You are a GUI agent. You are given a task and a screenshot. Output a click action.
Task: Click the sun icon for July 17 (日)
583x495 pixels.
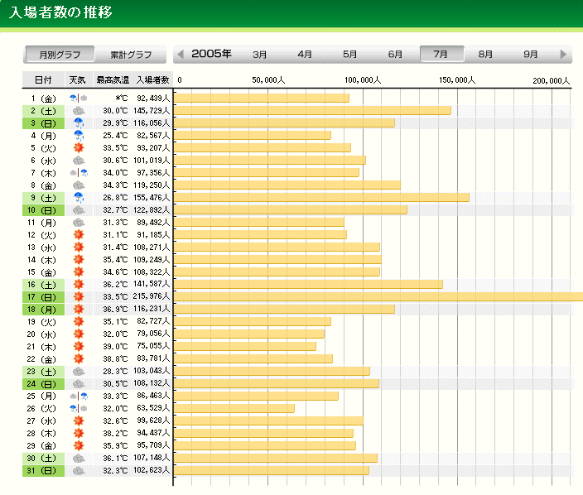pos(79,296)
